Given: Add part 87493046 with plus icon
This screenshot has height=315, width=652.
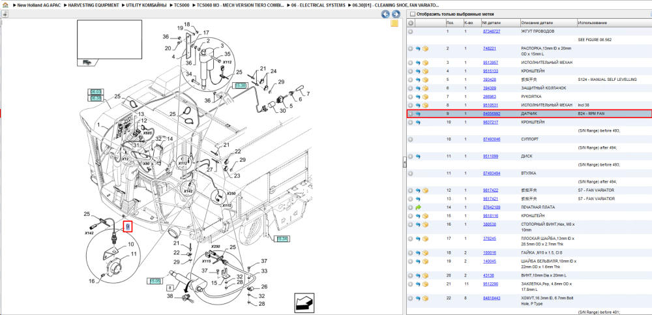Looking at the screenshot, I should pos(410,140).
